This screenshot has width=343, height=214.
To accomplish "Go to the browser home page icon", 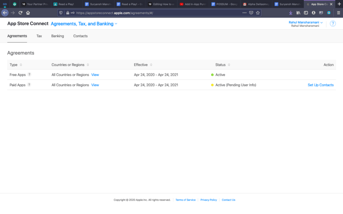I will pos(28,13).
